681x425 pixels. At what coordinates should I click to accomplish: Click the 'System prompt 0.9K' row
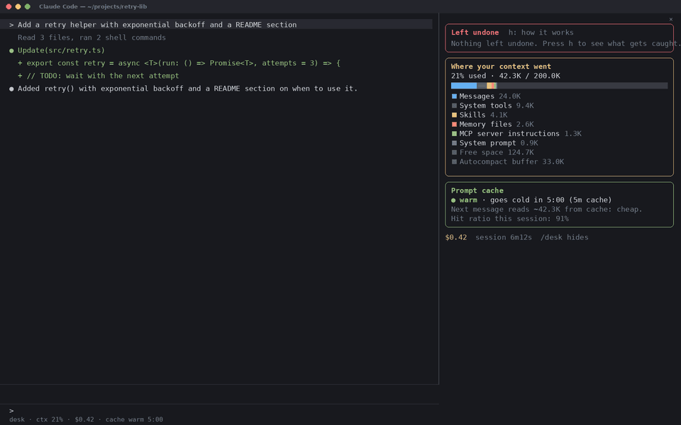pyautogui.click(x=494, y=143)
